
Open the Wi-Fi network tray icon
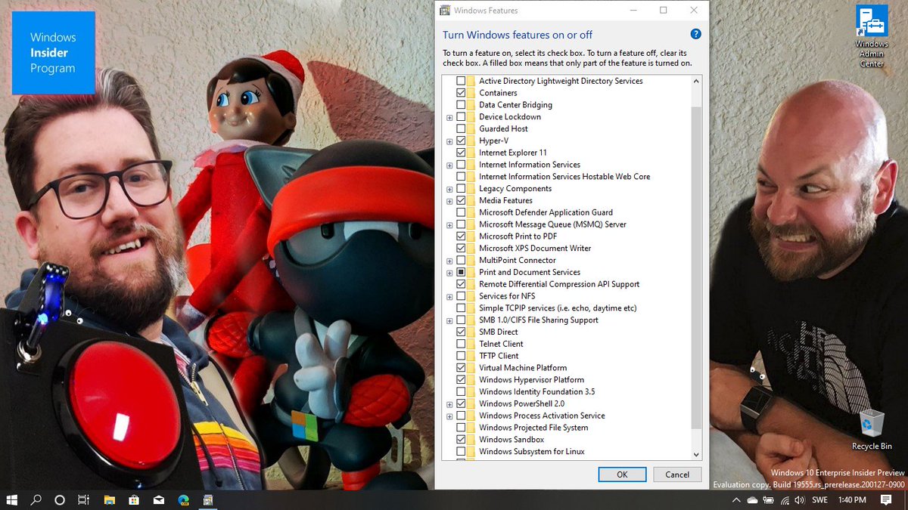(x=785, y=500)
